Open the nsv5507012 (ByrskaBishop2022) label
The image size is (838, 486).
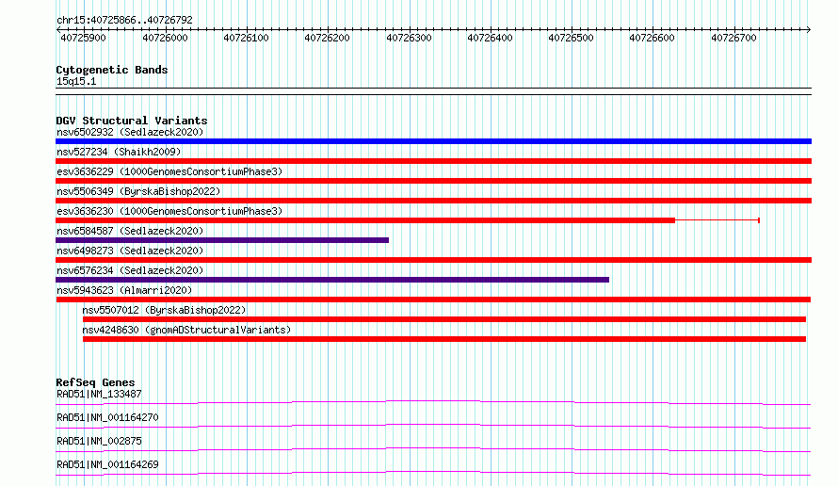click(x=164, y=310)
